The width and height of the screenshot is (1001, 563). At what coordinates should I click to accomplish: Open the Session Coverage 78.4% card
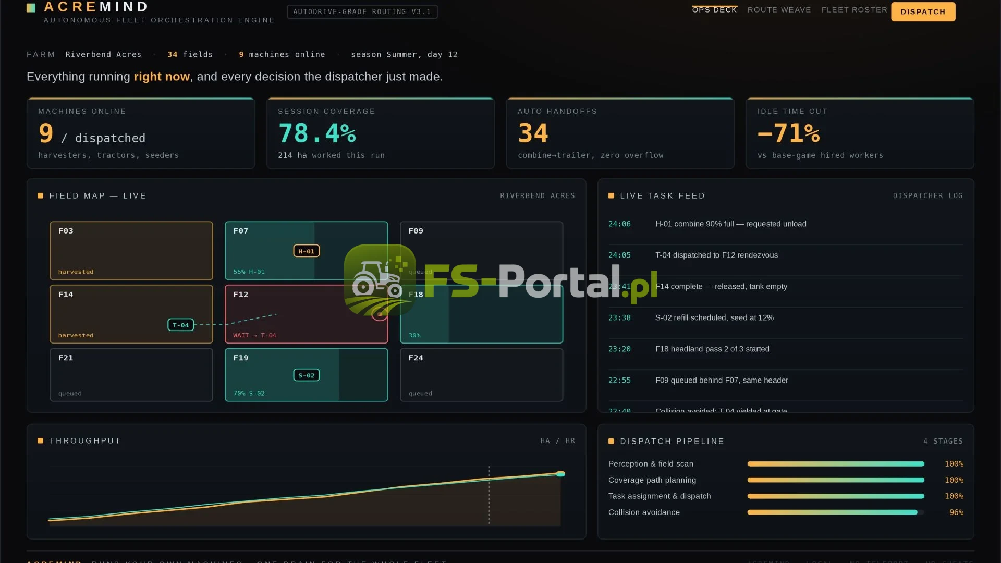tap(381, 133)
